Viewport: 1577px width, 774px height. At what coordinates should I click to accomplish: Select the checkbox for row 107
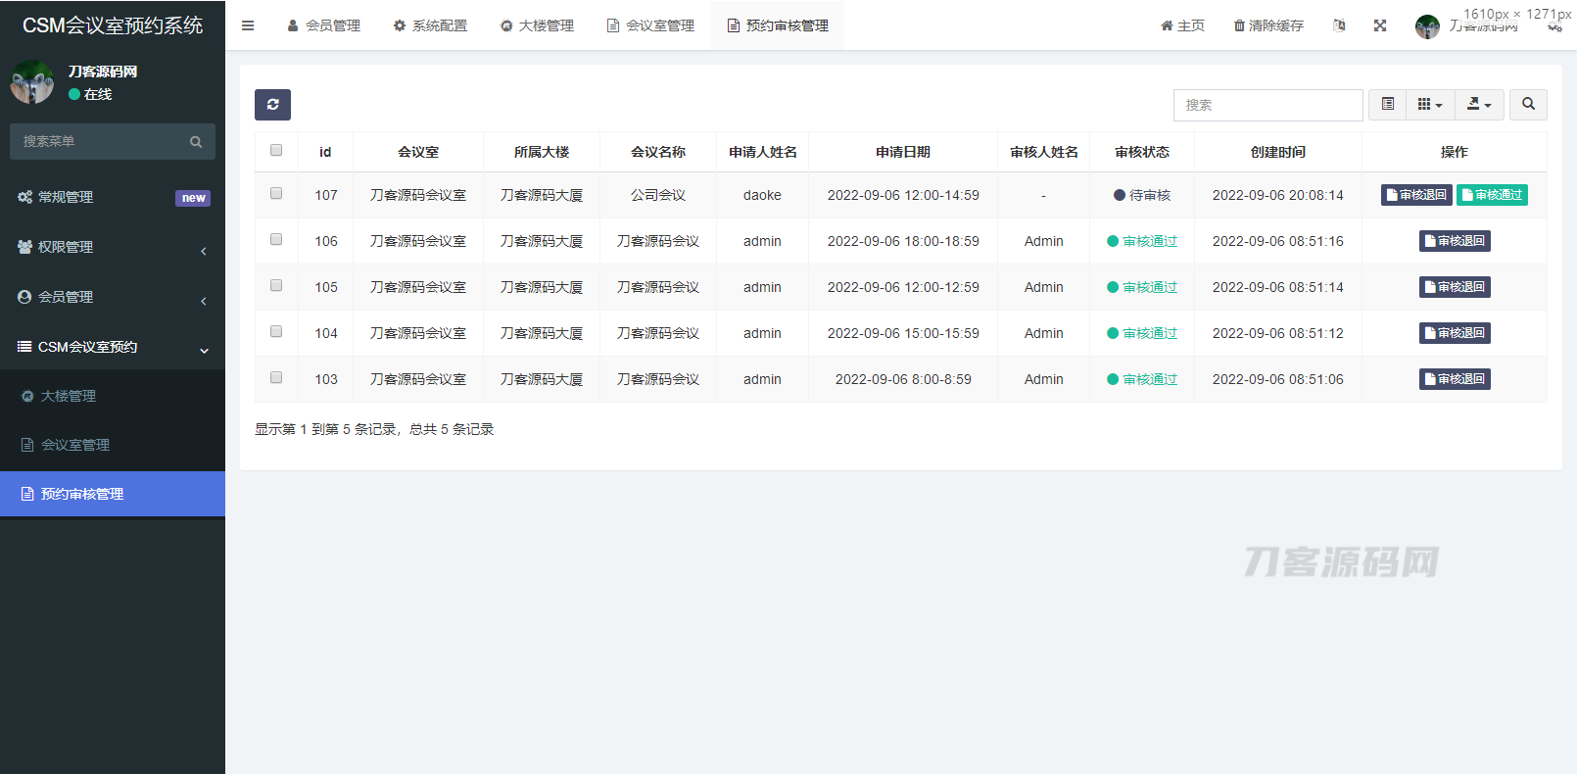tap(276, 194)
